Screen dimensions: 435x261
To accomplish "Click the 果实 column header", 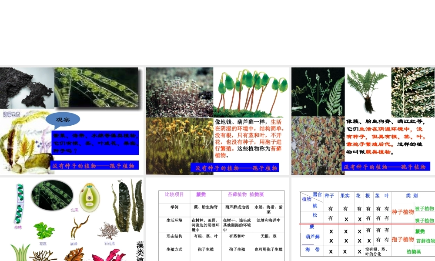I will [345, 196].
